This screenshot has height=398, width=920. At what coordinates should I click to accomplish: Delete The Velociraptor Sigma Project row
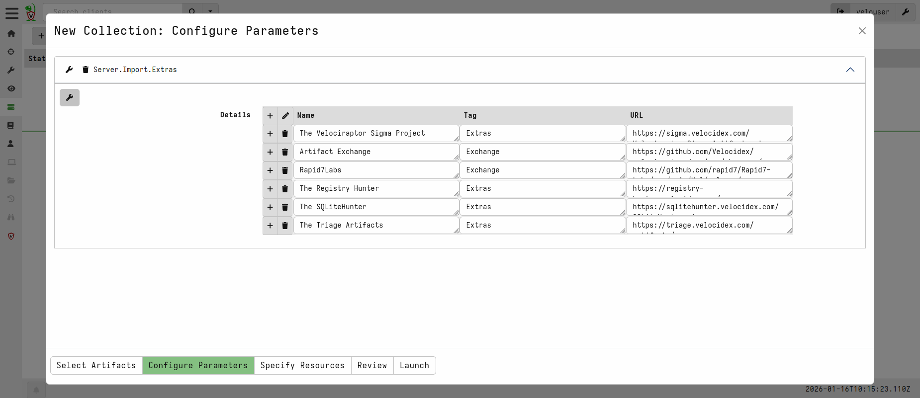pos(285,134)
